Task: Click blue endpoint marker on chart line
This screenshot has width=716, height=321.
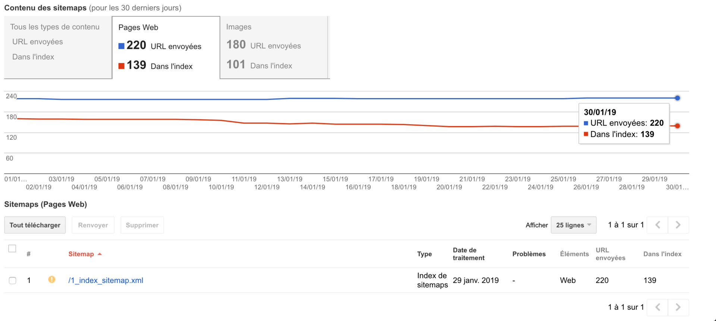Action: 678,98
